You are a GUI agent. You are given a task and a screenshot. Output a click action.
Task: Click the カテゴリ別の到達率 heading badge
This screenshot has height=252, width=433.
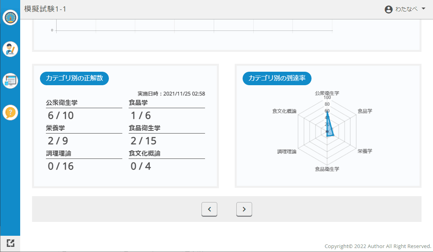coord(277,78)
